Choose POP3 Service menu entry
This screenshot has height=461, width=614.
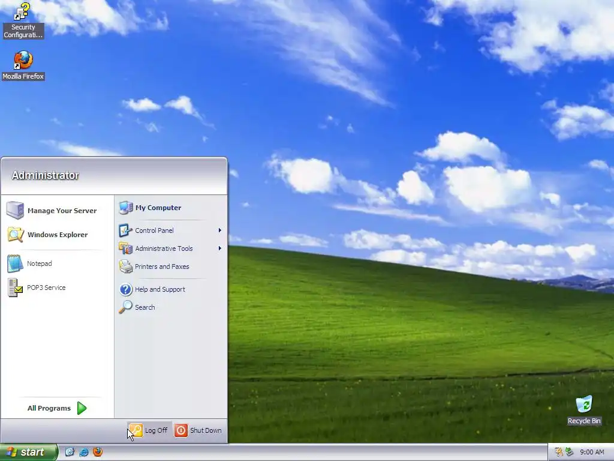(x=46, y=288)
